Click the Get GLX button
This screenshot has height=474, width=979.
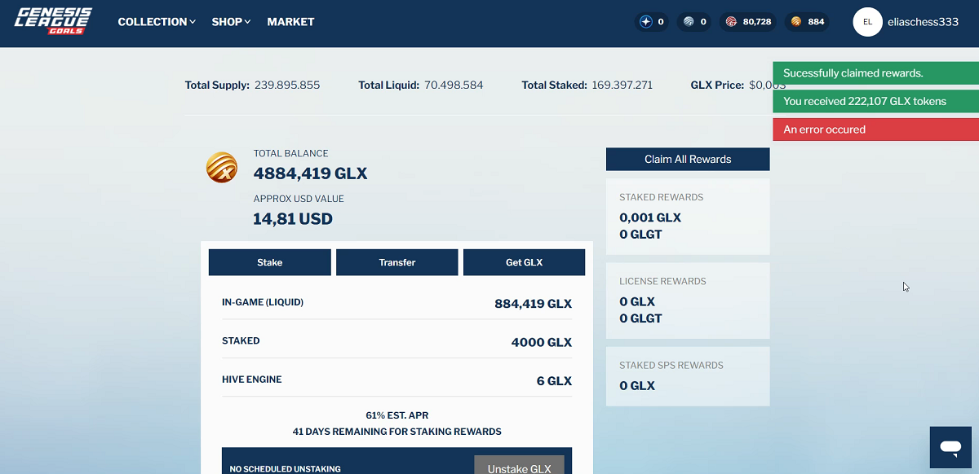coord(524,262)
